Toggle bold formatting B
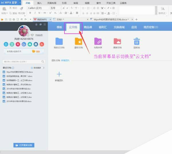This screenshot has width=172, height=154. coord(30,13)
